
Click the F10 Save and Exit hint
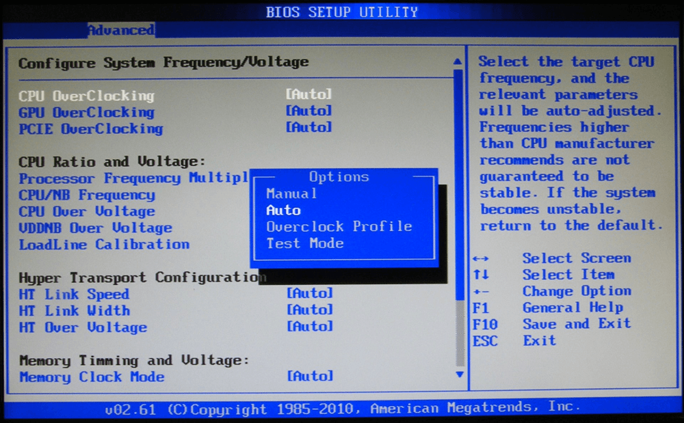[x=551, y=324]
